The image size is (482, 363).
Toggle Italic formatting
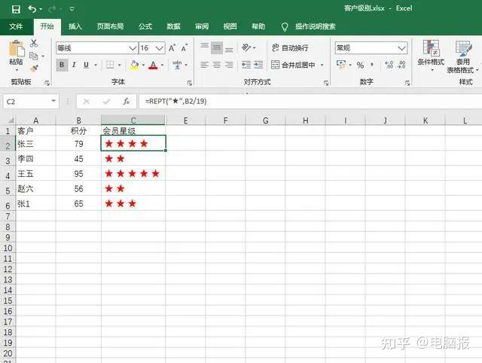pos(74,65)
